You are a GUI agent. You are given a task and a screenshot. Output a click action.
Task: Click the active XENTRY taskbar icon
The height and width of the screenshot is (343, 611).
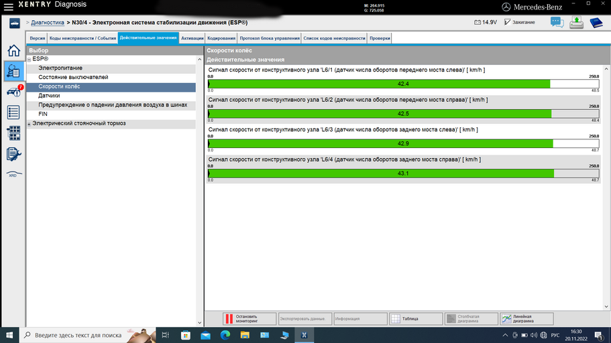(x=304, y=335)
